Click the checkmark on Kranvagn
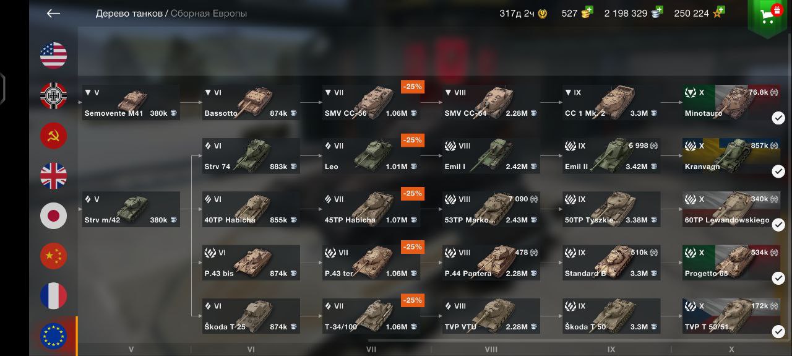The image size is (792, 356). [x=778, y=171]
